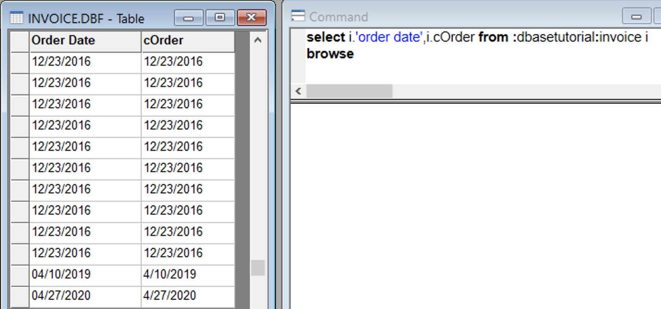Select the Order Date column header

pos(85,41)
